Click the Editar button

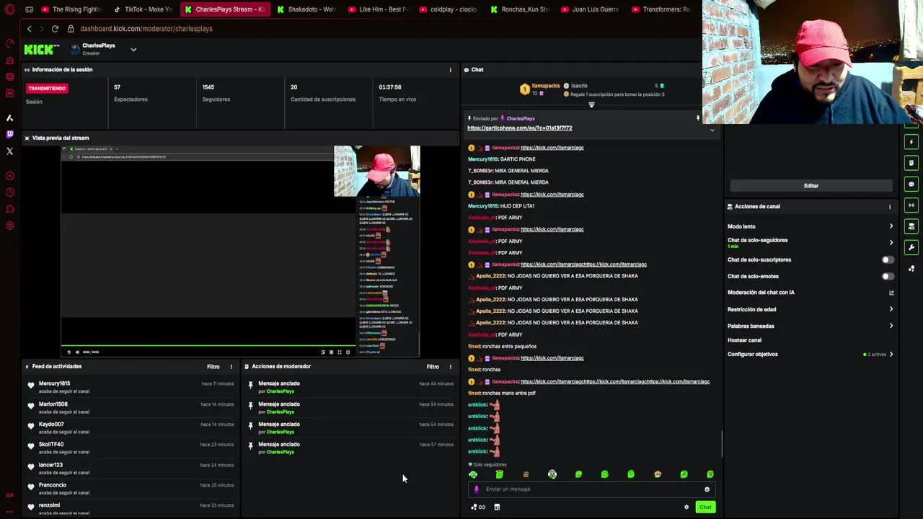[811, 186]
